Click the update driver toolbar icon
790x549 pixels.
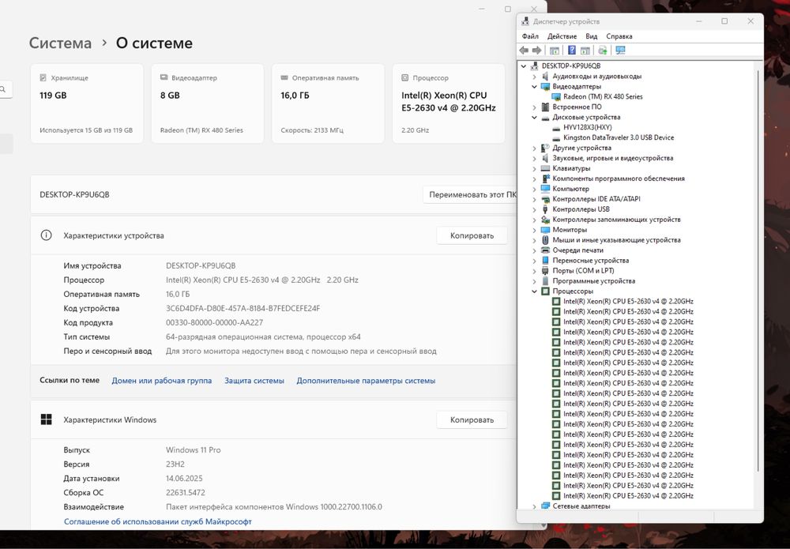pyautogui.click(x=603, y=51)
